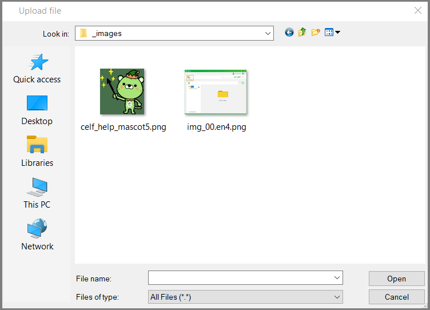Open the View menu icon

point(332,33)
